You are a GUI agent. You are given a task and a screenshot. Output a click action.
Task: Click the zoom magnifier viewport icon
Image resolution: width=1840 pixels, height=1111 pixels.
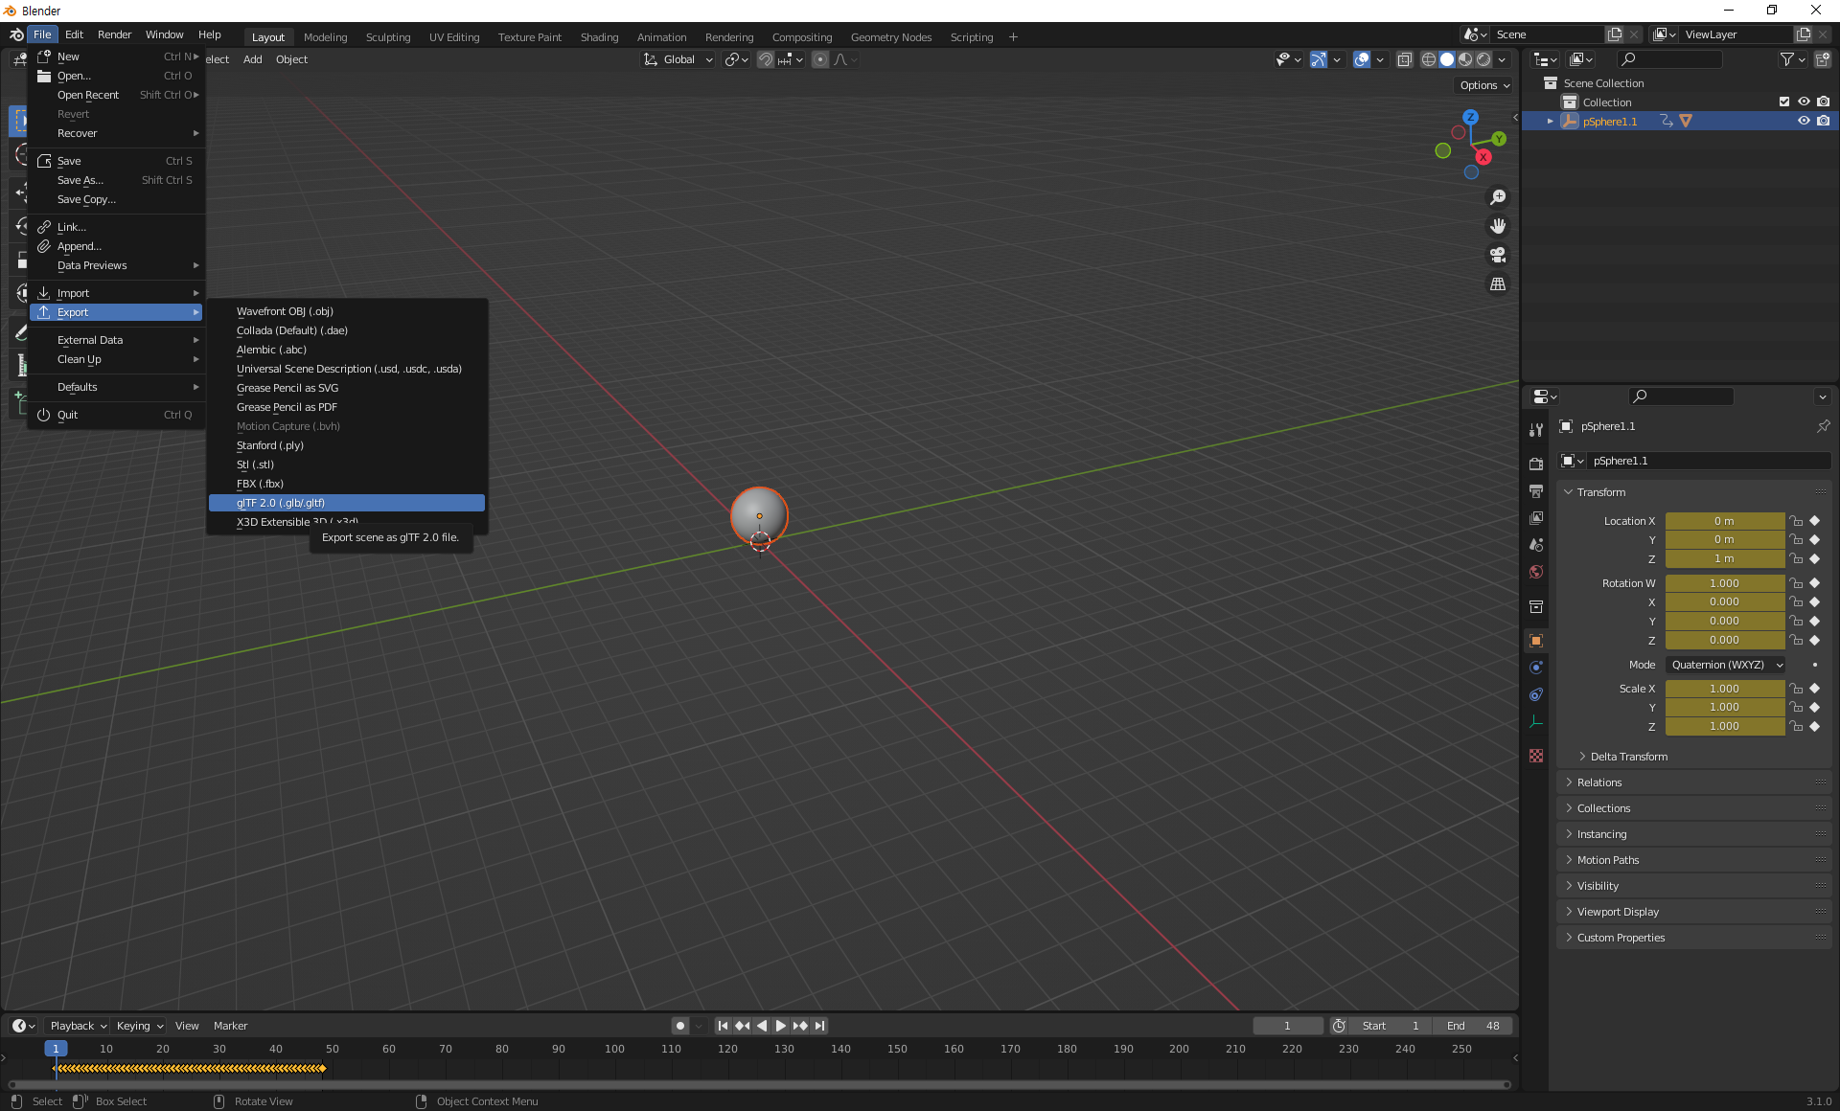[1497, 197]
